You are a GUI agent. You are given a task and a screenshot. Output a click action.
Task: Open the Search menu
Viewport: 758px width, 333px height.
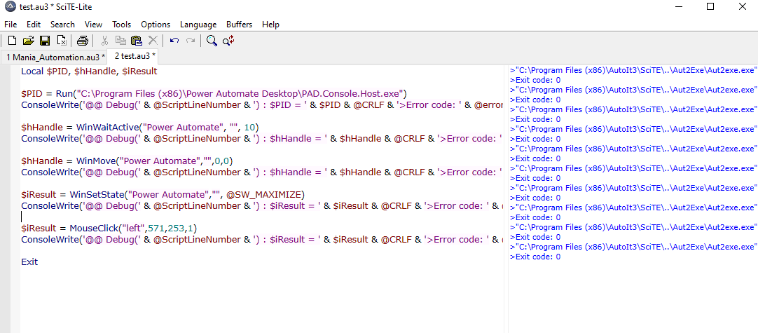click(62, 25)
